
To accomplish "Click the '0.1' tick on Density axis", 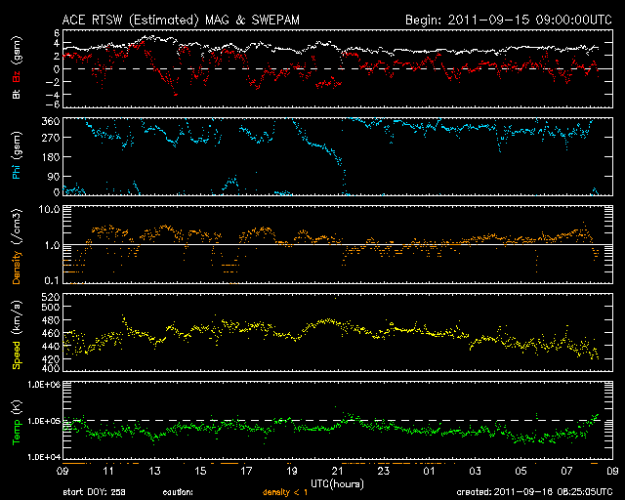I will [x=52, y=280].
